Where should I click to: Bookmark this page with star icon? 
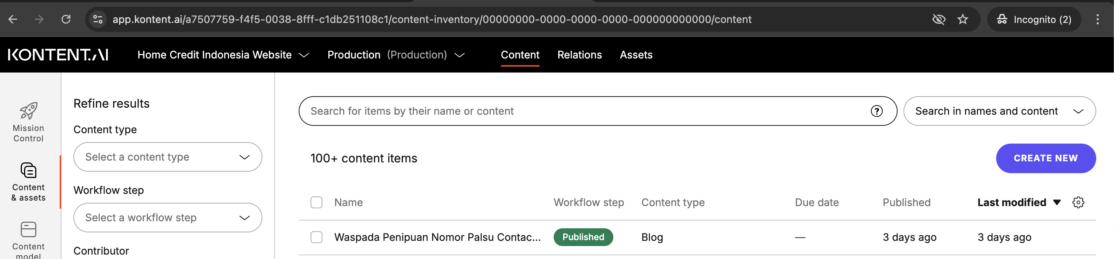coord(963,19)
